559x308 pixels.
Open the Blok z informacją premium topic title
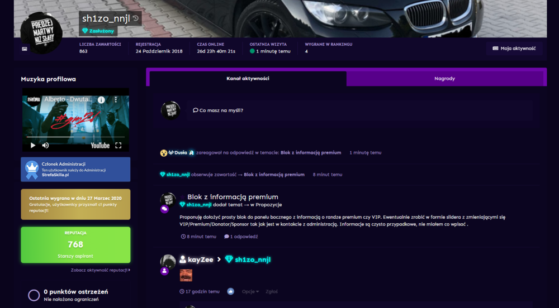click(x=233, y=196)
